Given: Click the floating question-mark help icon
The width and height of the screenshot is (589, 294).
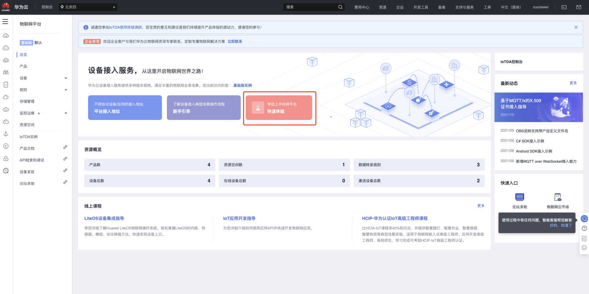Looking at the screenshot, I should (x=584, y=229).
